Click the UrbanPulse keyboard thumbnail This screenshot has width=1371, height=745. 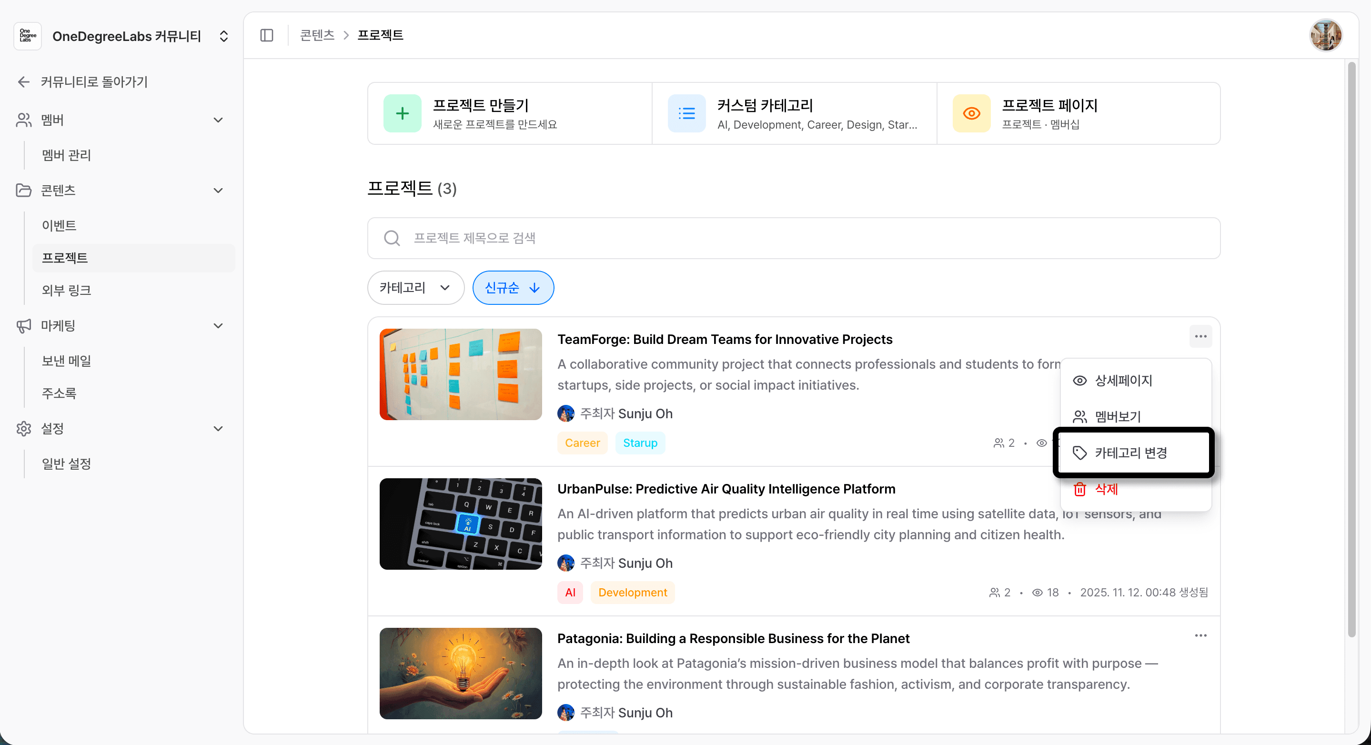coord(460,524)
